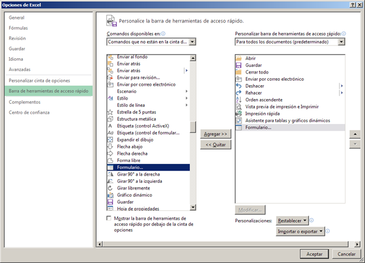Image resolution: width=365 pixels, height=263 pixels.
Task: Expand the Deshacer split arrow
Action: pyautogui.click(x=342, y=86)
